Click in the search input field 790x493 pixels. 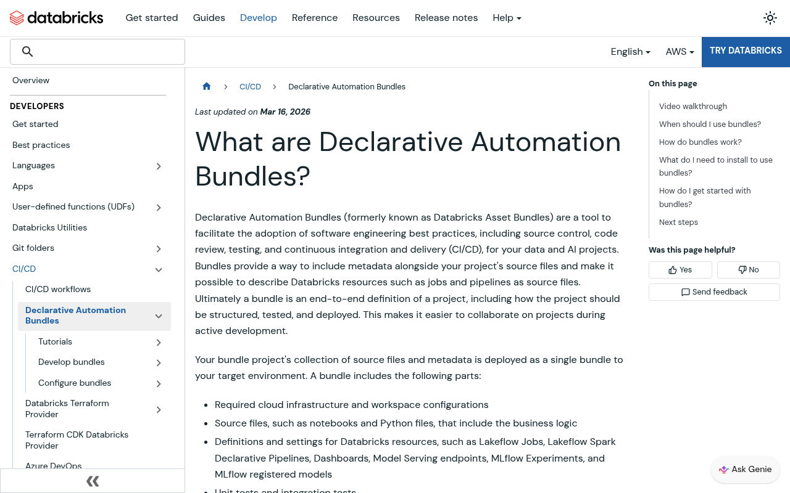98,52
